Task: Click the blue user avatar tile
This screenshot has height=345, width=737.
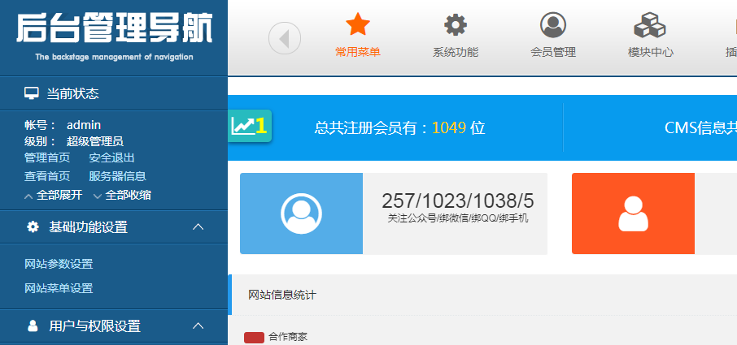Action: click(301, 213)
